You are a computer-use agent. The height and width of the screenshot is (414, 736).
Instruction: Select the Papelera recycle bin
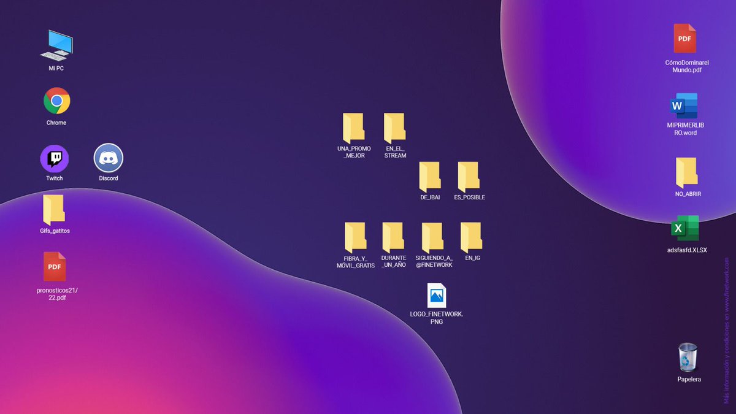[688, 357]
